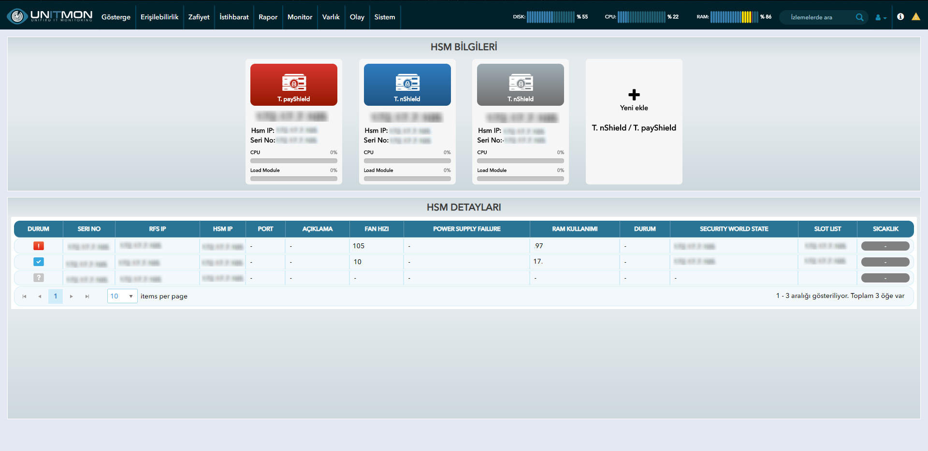Viewport: 928px width, 451px height.
Task: Open the Sistem menu
Action: click(x=385, y=17)
